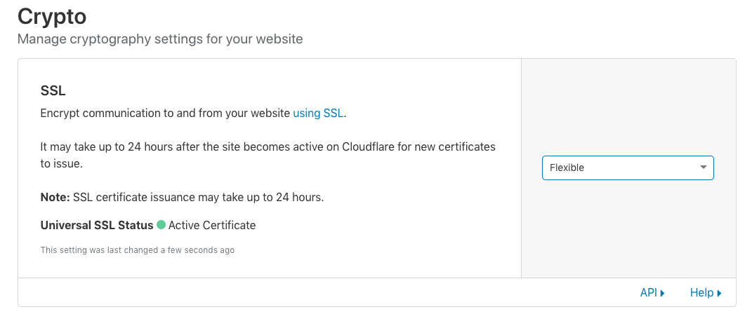Open the "using SSL" hyperlink
The height and width of the screenshot is (314, 752).
pyautogui.click(x=318, y=114)
